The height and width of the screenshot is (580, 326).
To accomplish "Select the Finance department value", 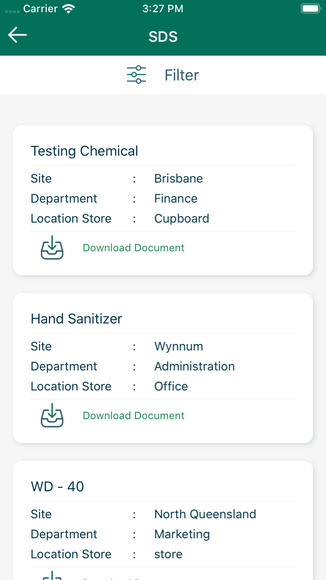I will (176, 199).
